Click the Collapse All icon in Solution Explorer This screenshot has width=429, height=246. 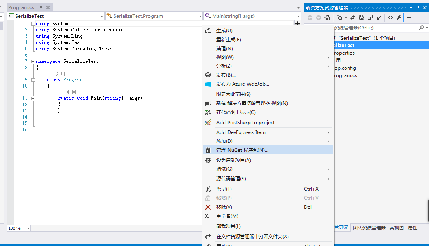pyautogui.click(x=370, y=18)
